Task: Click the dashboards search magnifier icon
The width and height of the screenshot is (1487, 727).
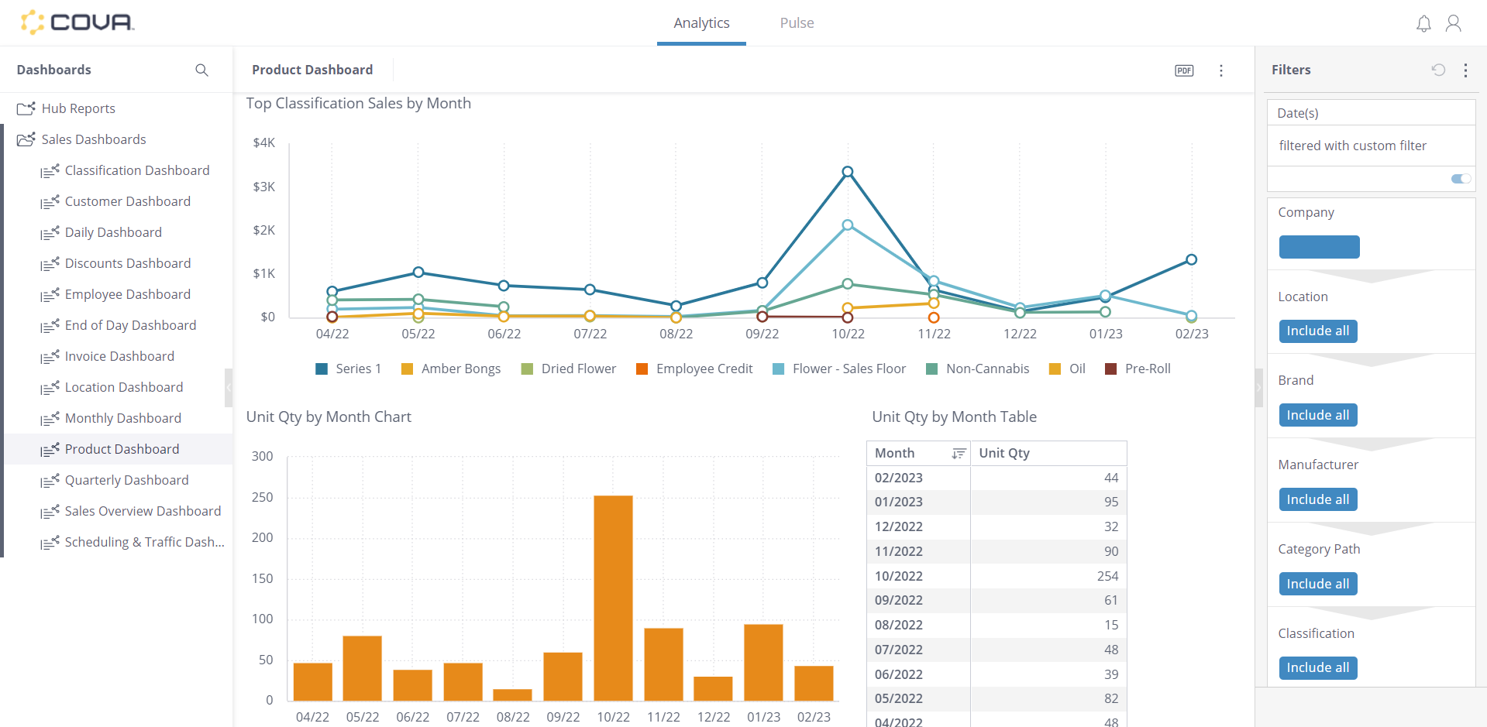Action: point(201,70)
